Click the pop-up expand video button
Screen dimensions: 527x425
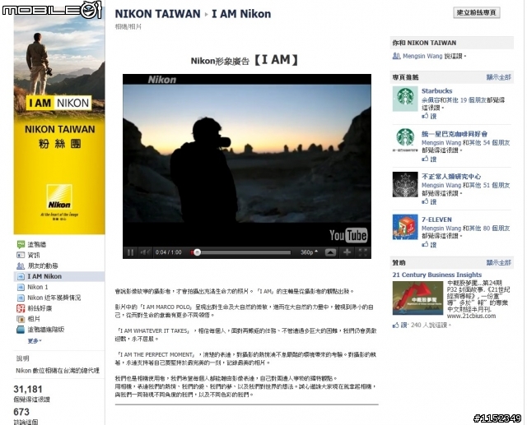(330, 252)
